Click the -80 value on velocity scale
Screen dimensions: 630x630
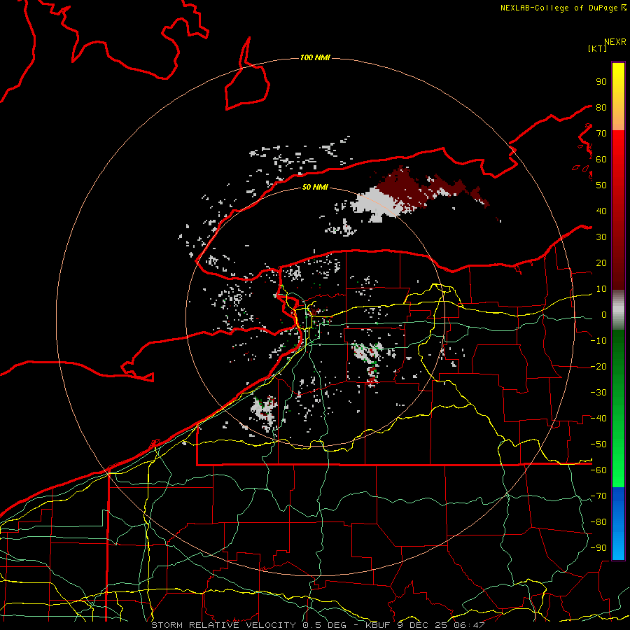[598, 522]
